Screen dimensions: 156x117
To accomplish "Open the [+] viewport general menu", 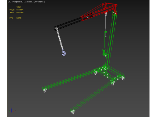I will click(x=9, y=2).
